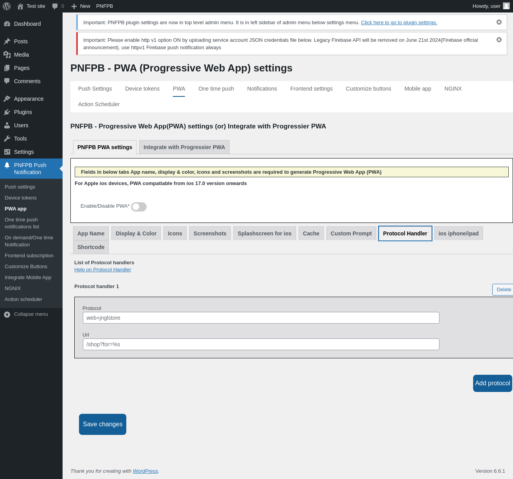This screenshot has height=479, width=513.
Task: Open the App Name tab
Action: point(91,233)
